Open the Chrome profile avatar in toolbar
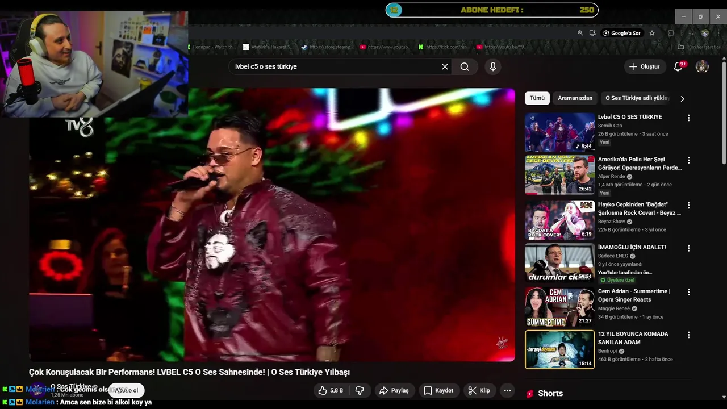This screenshot has height=409, width=727. point(705,33)
